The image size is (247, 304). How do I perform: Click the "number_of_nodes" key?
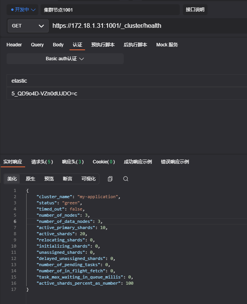pyautogui.click(x=58, y=215)
